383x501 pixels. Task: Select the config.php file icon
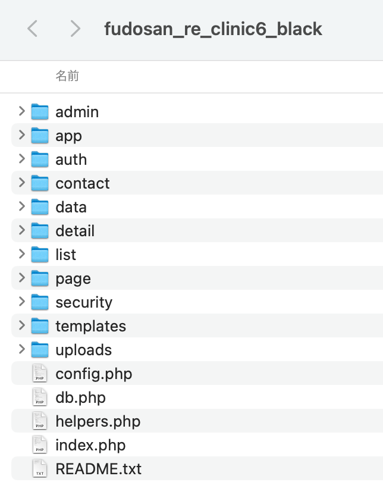coord(40,373)
